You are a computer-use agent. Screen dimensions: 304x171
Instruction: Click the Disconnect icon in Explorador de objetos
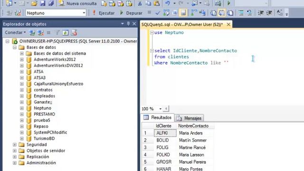click(40, 33)
